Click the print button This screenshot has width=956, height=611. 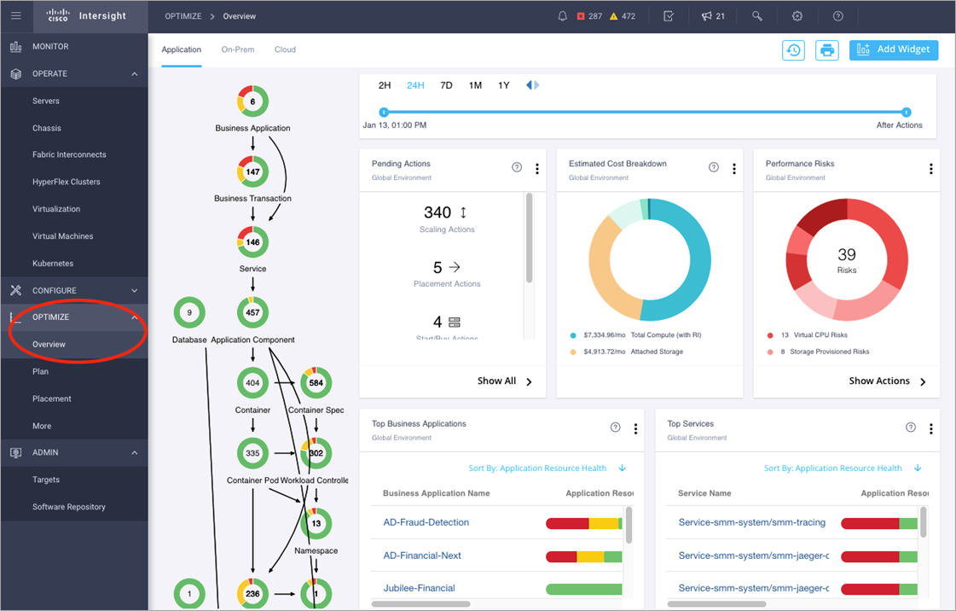coord(826,50)
